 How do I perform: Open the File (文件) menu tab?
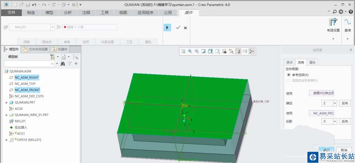point(11,13)
